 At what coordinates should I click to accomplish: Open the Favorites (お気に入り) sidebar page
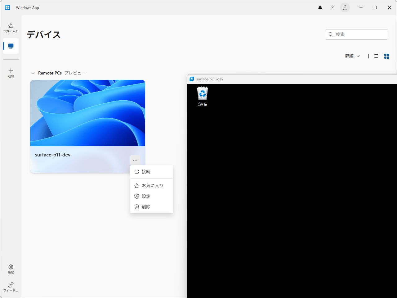tap(11, 28)
